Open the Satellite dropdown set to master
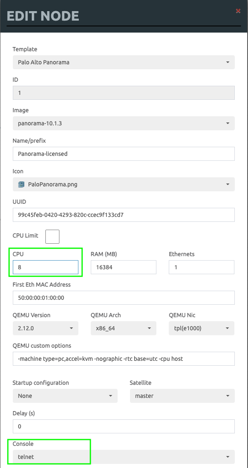 pyautogui.click(x=182, y=396)
